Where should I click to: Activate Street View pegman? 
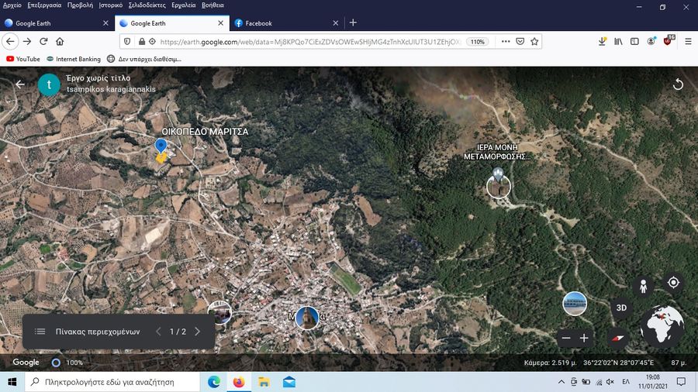click(x=643, y=286)
